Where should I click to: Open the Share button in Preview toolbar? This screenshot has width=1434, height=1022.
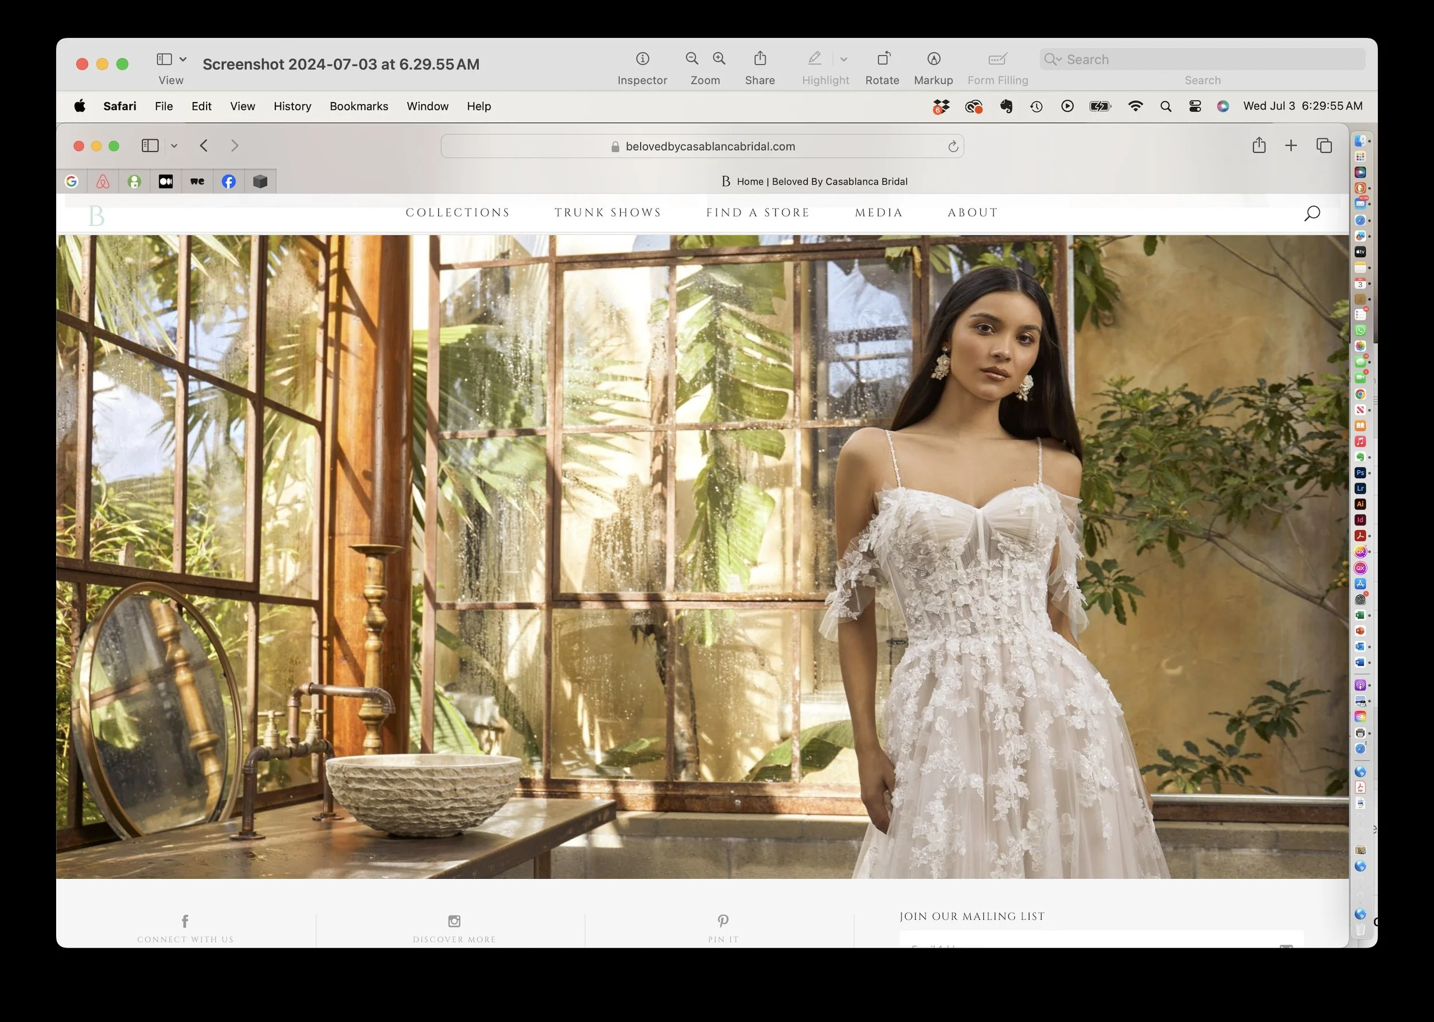pyautogui.click(x=759, y=59)
